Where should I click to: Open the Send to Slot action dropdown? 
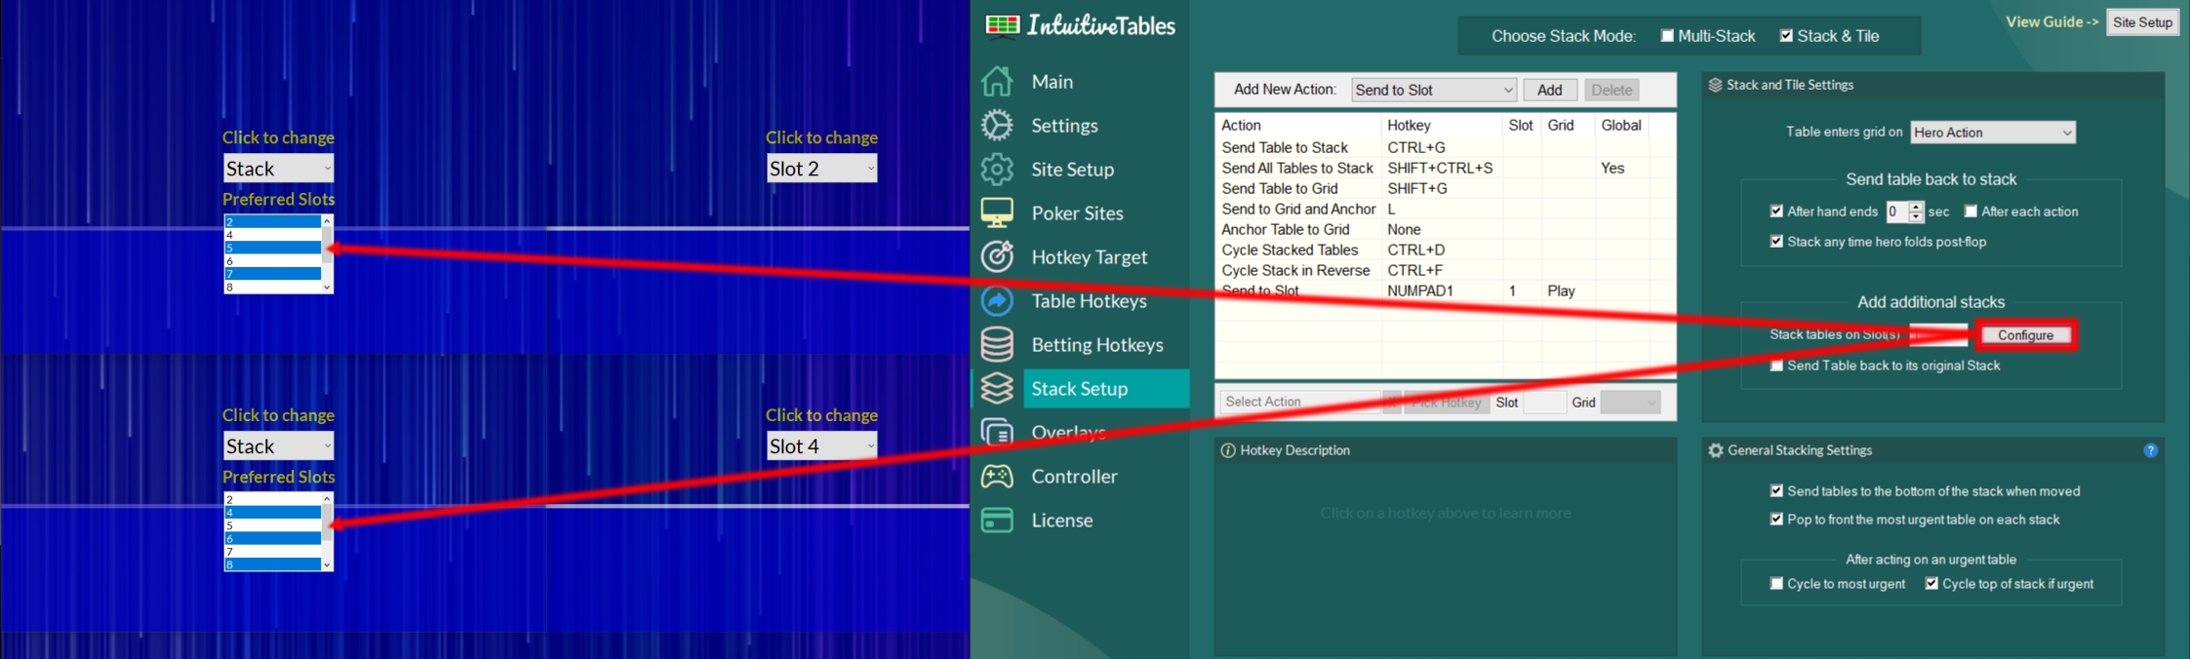(1434, 90)
